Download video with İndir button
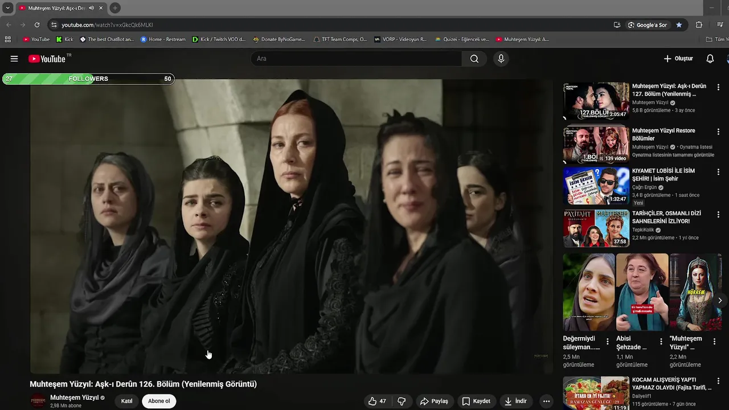 click(515, 401)
